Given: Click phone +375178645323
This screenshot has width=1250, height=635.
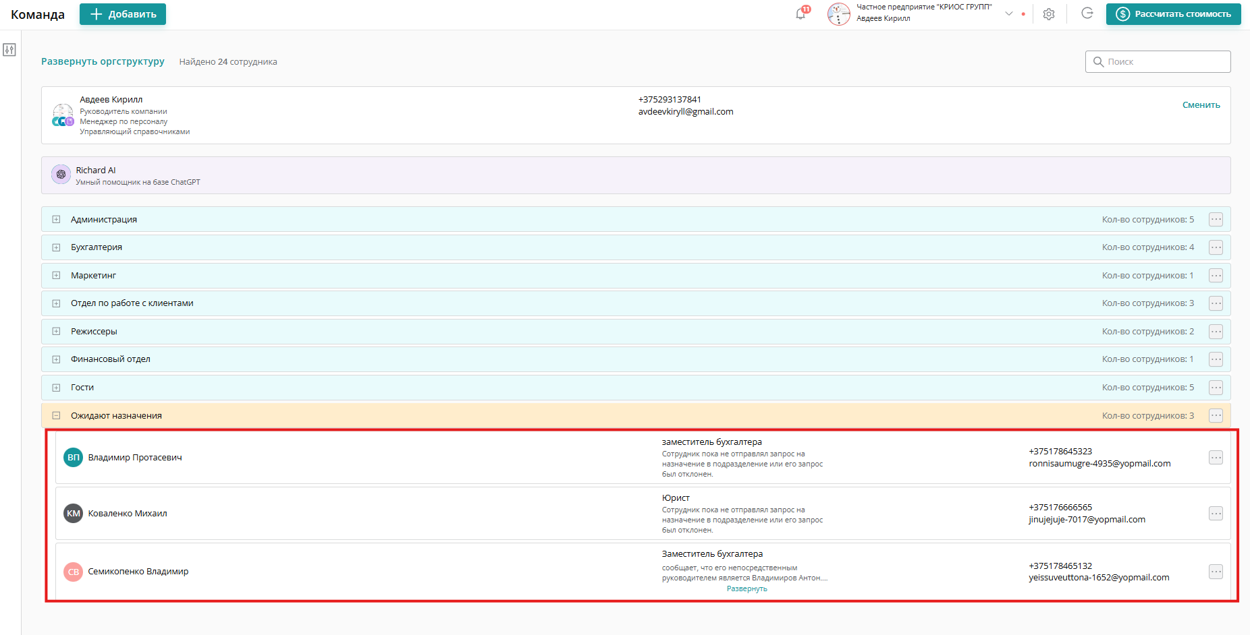Looking at the screenshot, I should click(x=1060, y=452).
